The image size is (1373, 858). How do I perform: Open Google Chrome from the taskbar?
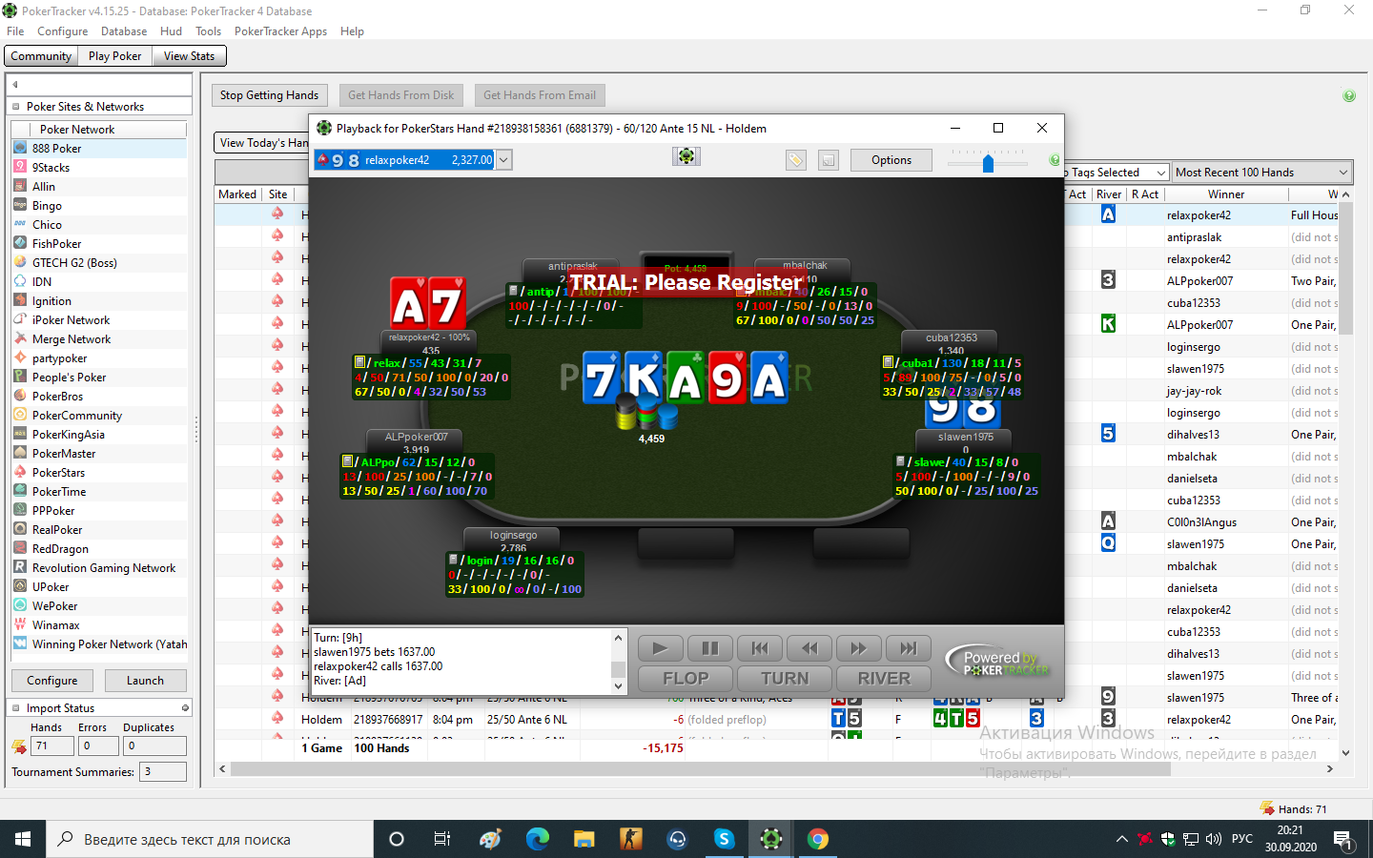(x=817, y=839)
